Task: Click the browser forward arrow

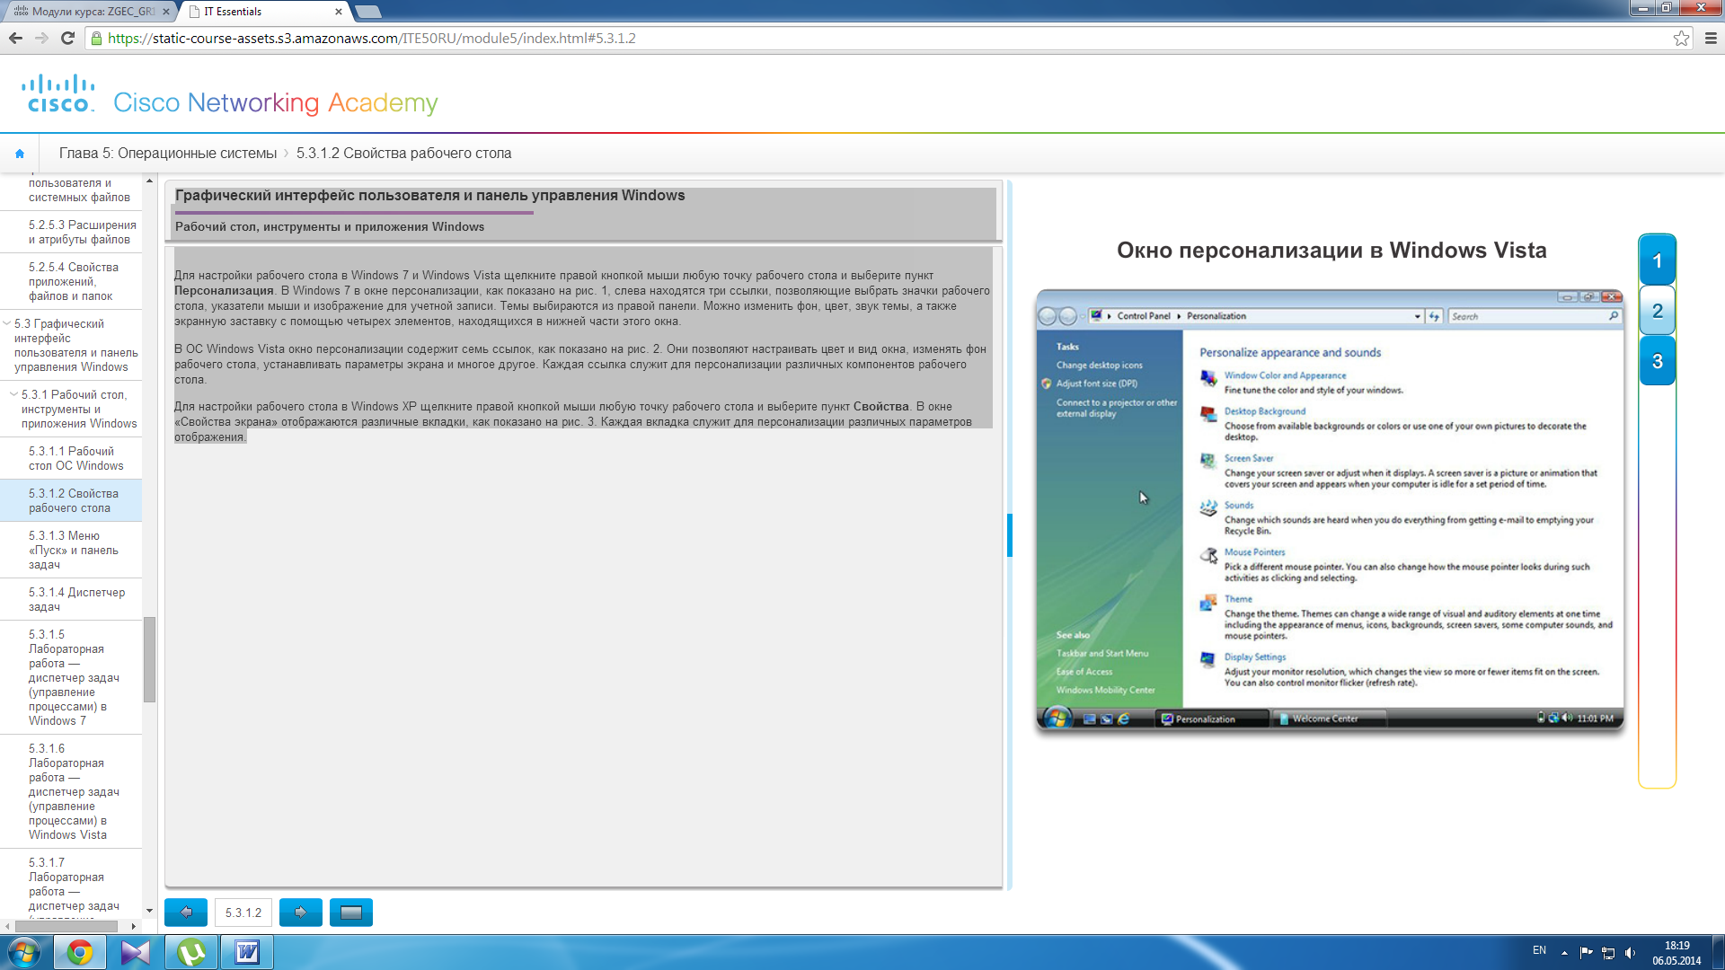Action: pyautogui.click(x=41, y=38)
